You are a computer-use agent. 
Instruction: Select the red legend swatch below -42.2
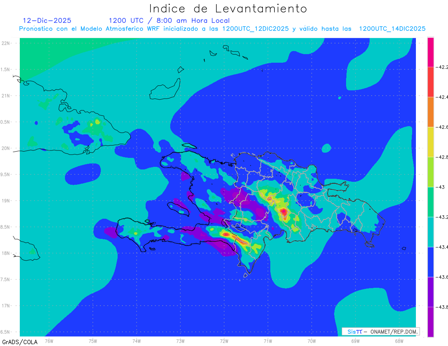[x=430, y=82]
